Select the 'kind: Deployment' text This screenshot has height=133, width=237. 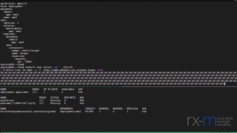point(11,6)
